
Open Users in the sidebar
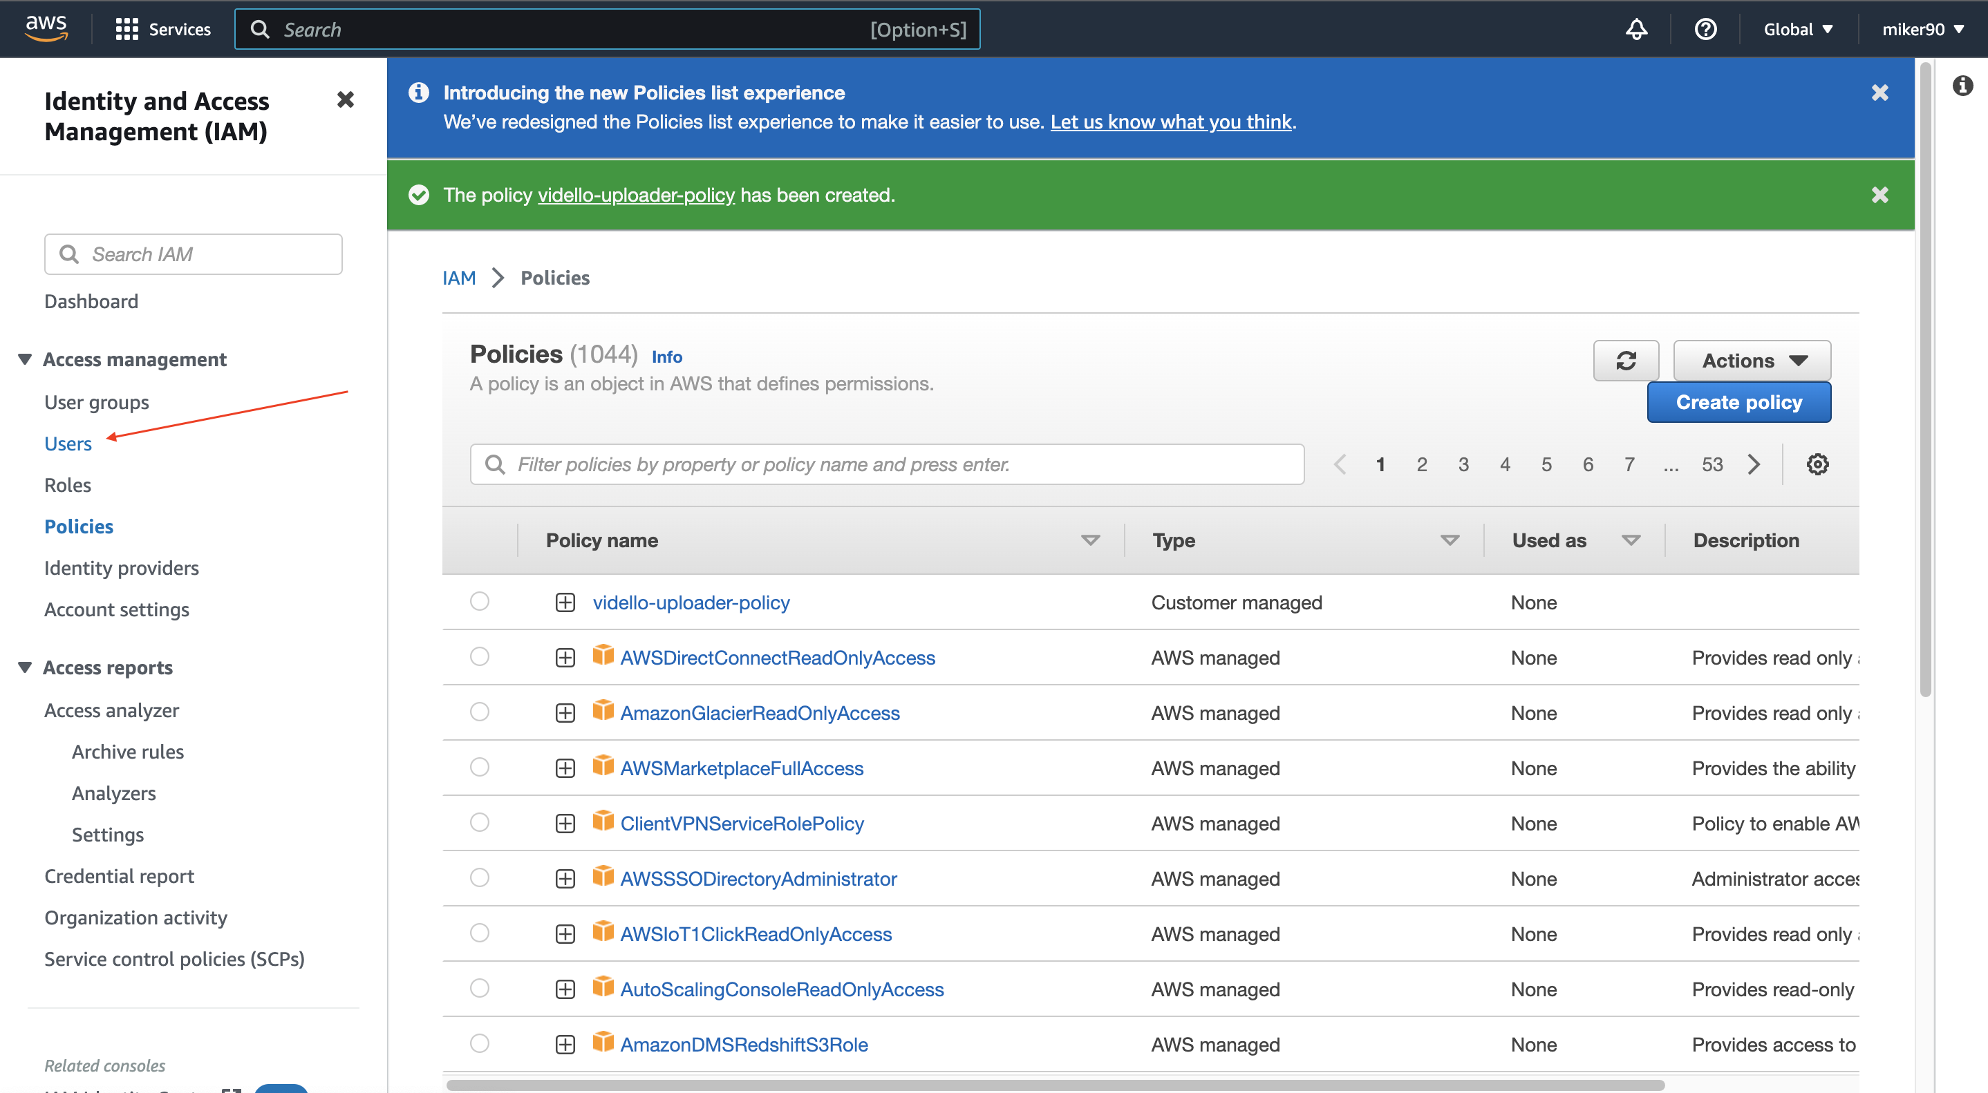coord(68,444)
